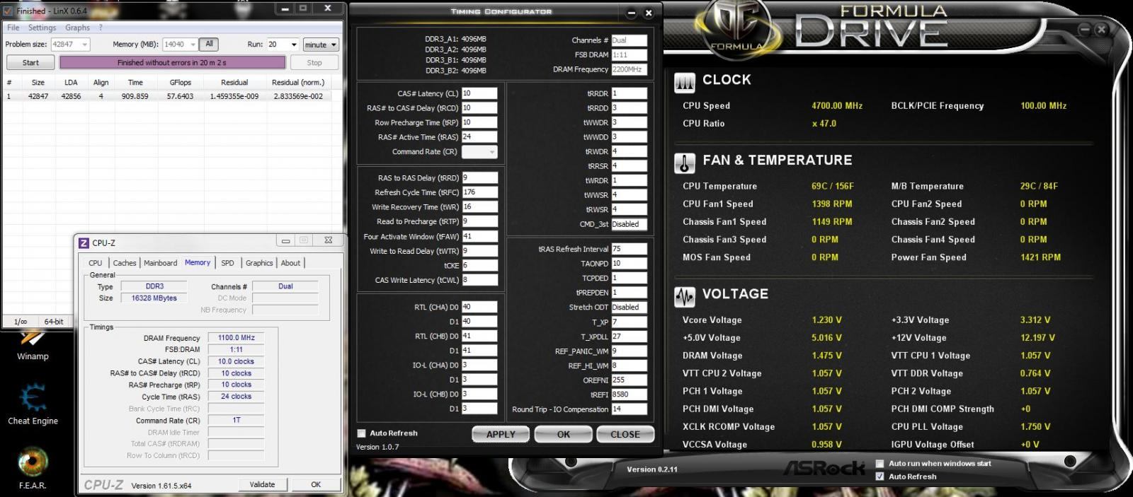Image resolution: width=1133 pixels, height=497 pixels.
Task: Click APPLY in Timing Configurator
Action: click(501, 434)
